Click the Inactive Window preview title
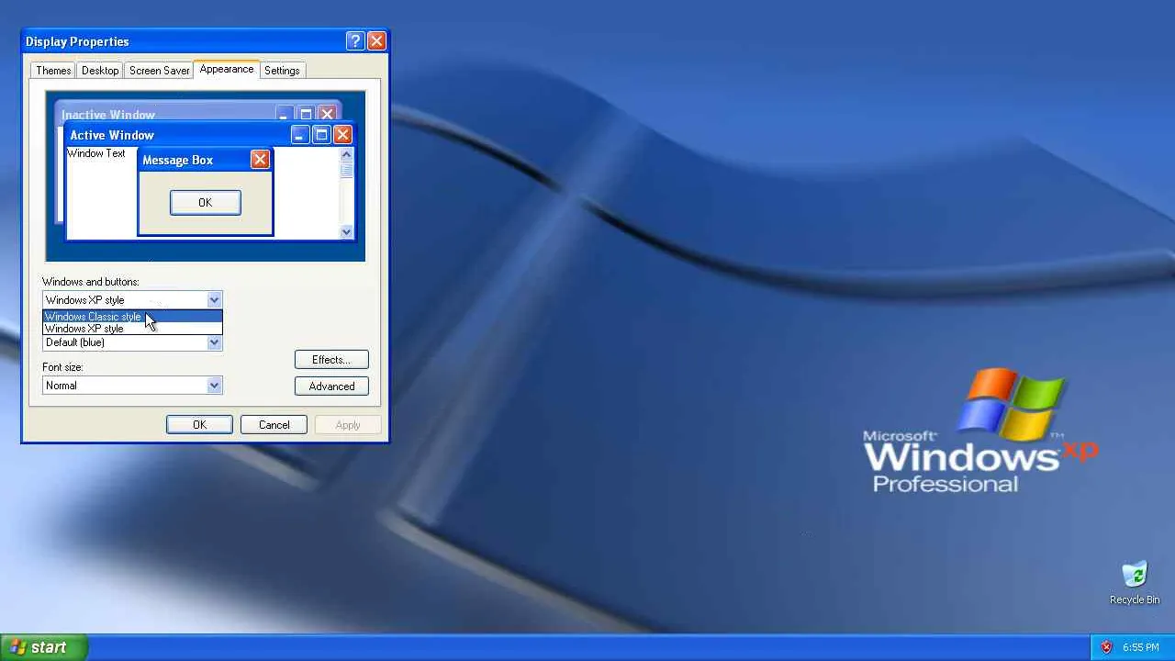The width and height of the screenshot is (1175, 661). point(108,116)
